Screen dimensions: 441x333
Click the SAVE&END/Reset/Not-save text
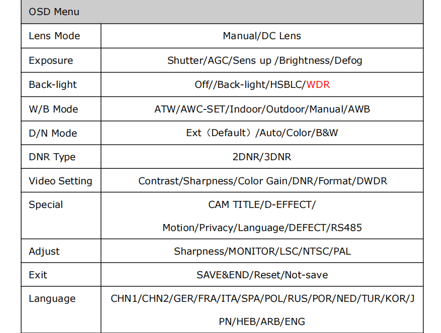pyautogui.click(x=262, y=275)
